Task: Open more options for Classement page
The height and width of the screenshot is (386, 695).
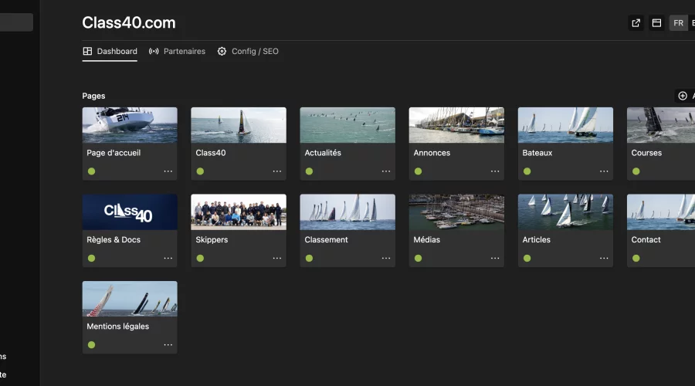Action: click(x=386, y=258)
